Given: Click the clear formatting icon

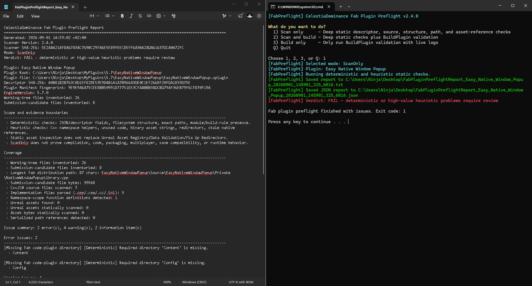Looking at the screenshot, I should click(174, 16).
